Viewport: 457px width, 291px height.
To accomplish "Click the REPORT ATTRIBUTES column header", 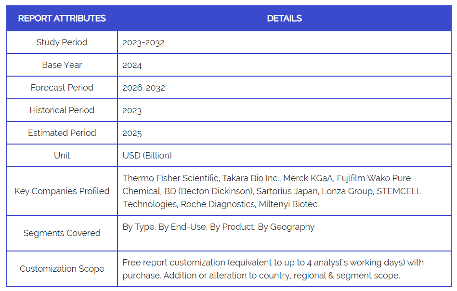I will (x=62, y=19).
